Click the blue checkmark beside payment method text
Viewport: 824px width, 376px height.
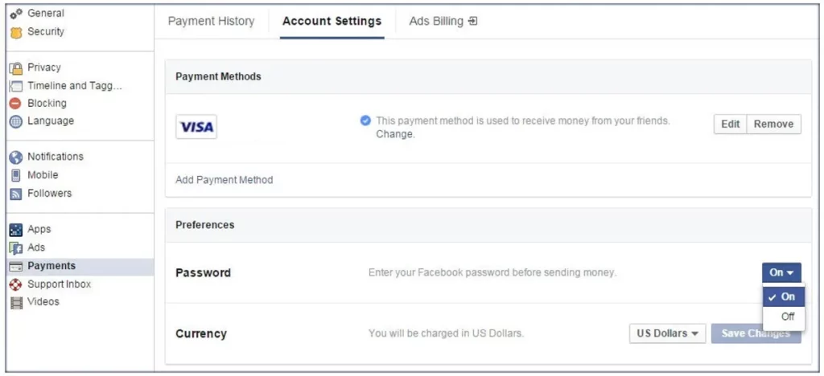(x=365, y=121)
